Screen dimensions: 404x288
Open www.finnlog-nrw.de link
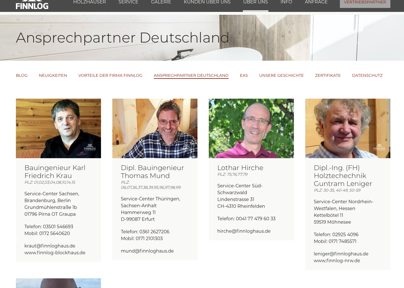pyautogui.click(x=337, y=261)
